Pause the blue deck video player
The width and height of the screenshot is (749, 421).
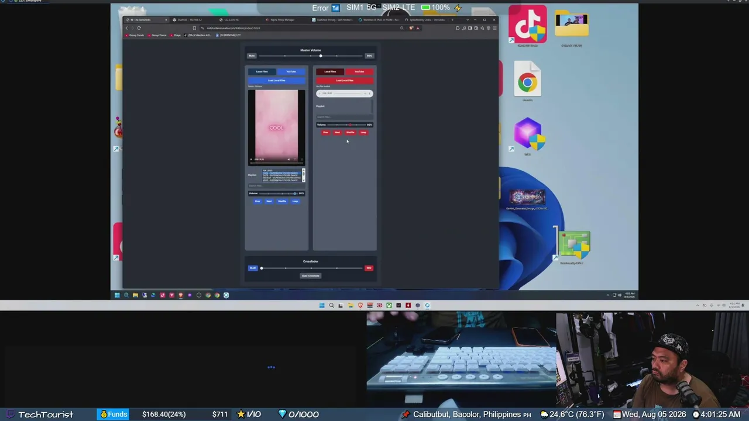coord(252,159)
